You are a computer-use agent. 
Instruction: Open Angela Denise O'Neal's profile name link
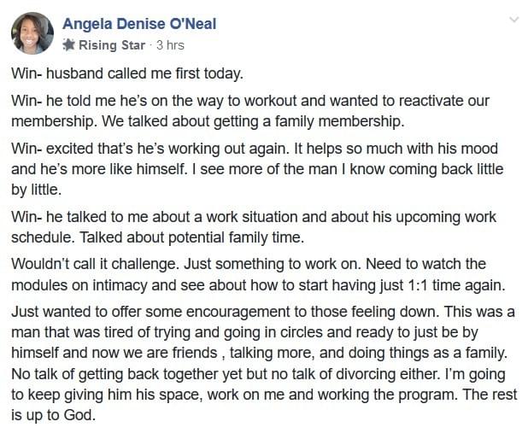[x=139, y=24]
